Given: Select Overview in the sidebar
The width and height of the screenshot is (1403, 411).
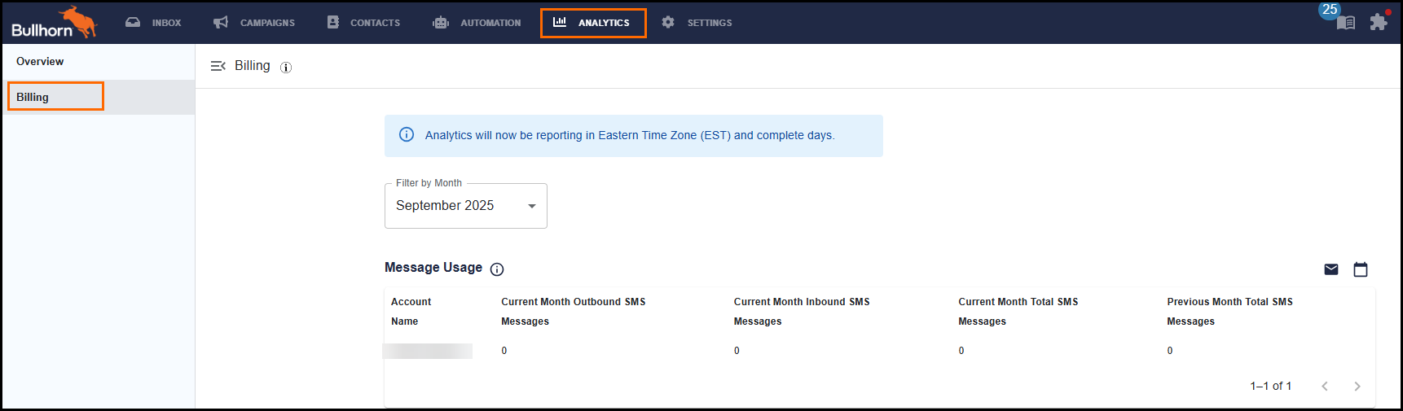Looking at the screenshot, I should tap(40, 62).
